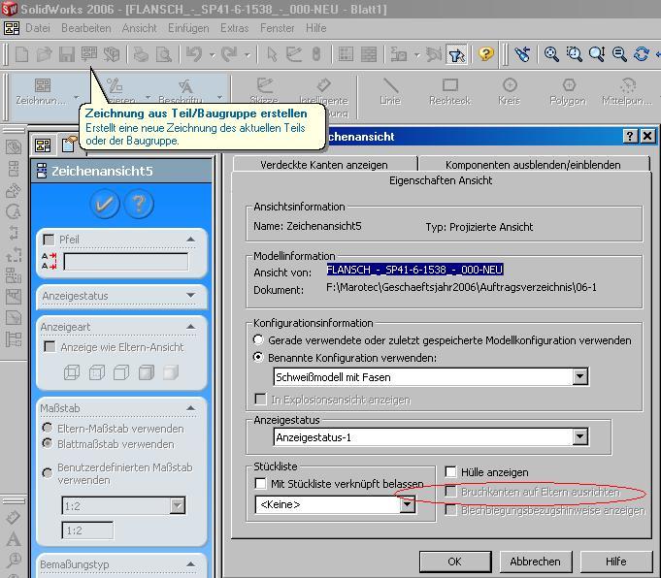Viewport: 661px width, 578px height.
Task: Click the green checkmark OK icon in Zeichenansicht5
Action: (x=104, y=204)
